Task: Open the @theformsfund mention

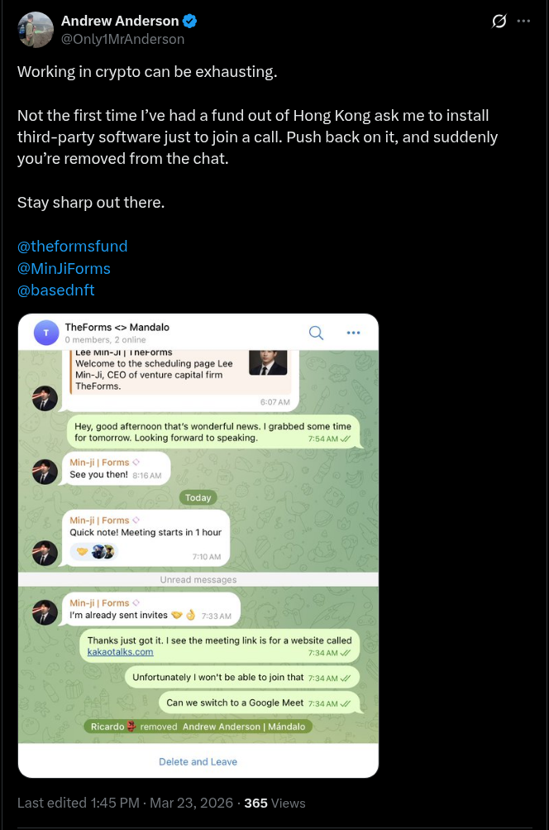Action: pos(73,246)
